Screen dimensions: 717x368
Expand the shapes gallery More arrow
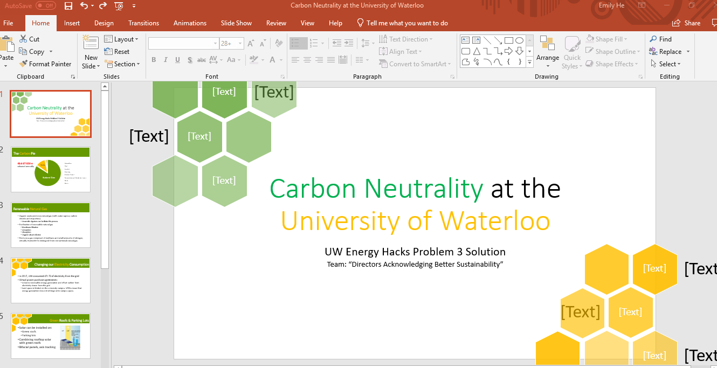[x=530, y=63]
